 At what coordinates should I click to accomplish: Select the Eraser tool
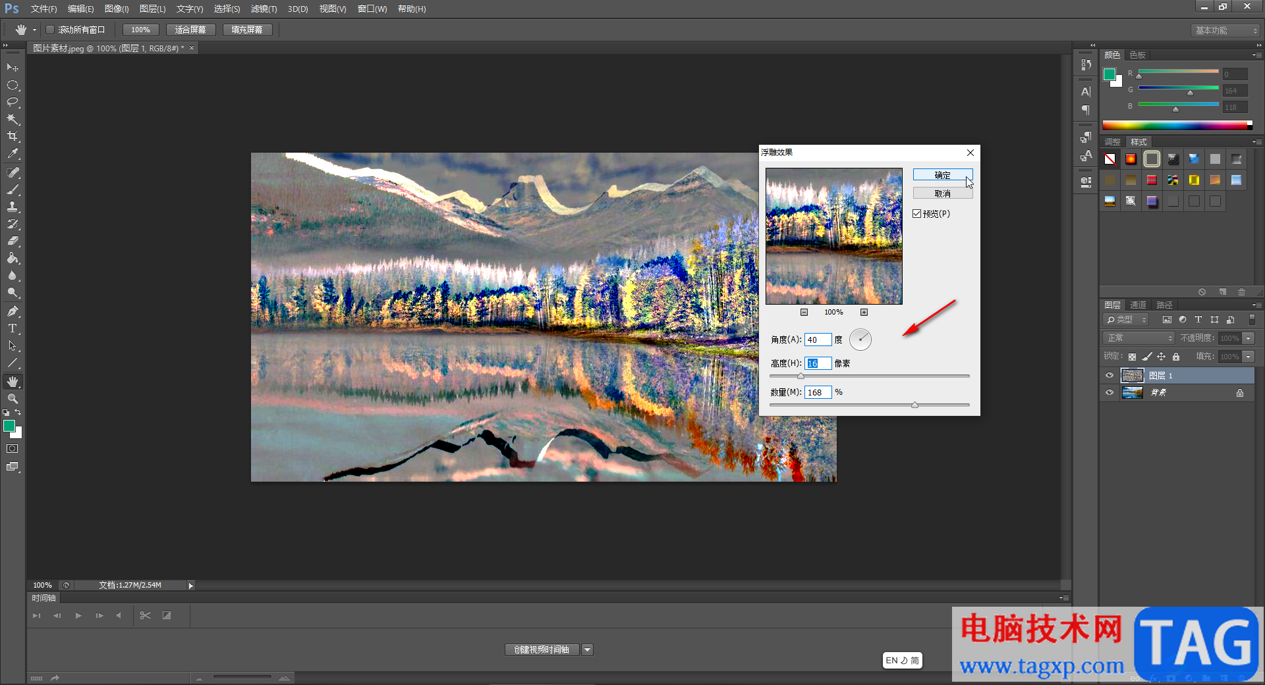[13, 241]
